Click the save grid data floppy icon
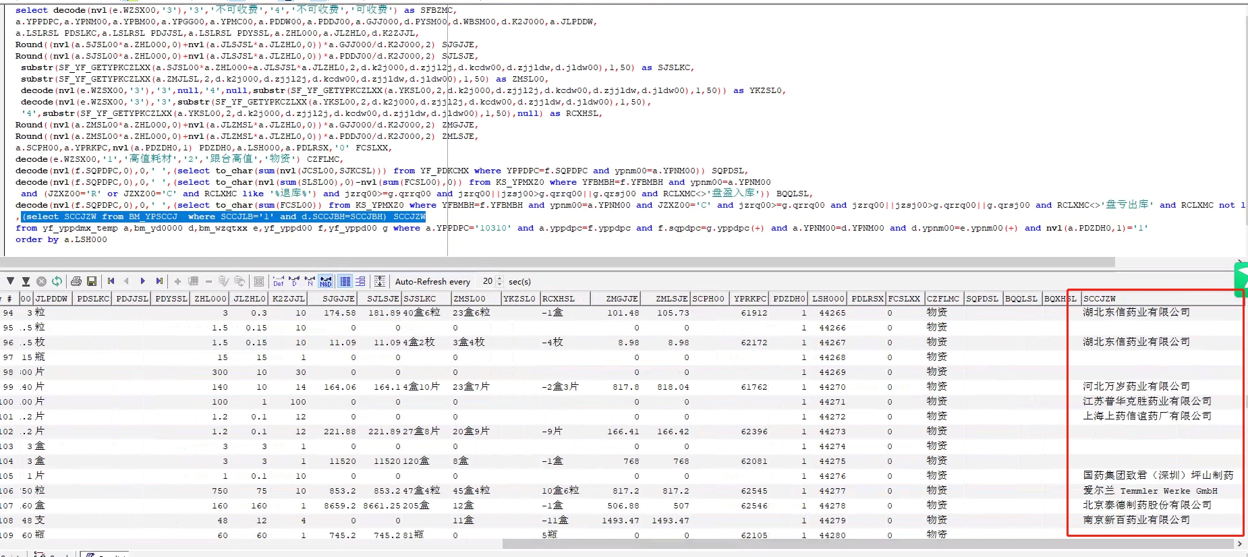The image size is (1248, 557). pos(92,281)
